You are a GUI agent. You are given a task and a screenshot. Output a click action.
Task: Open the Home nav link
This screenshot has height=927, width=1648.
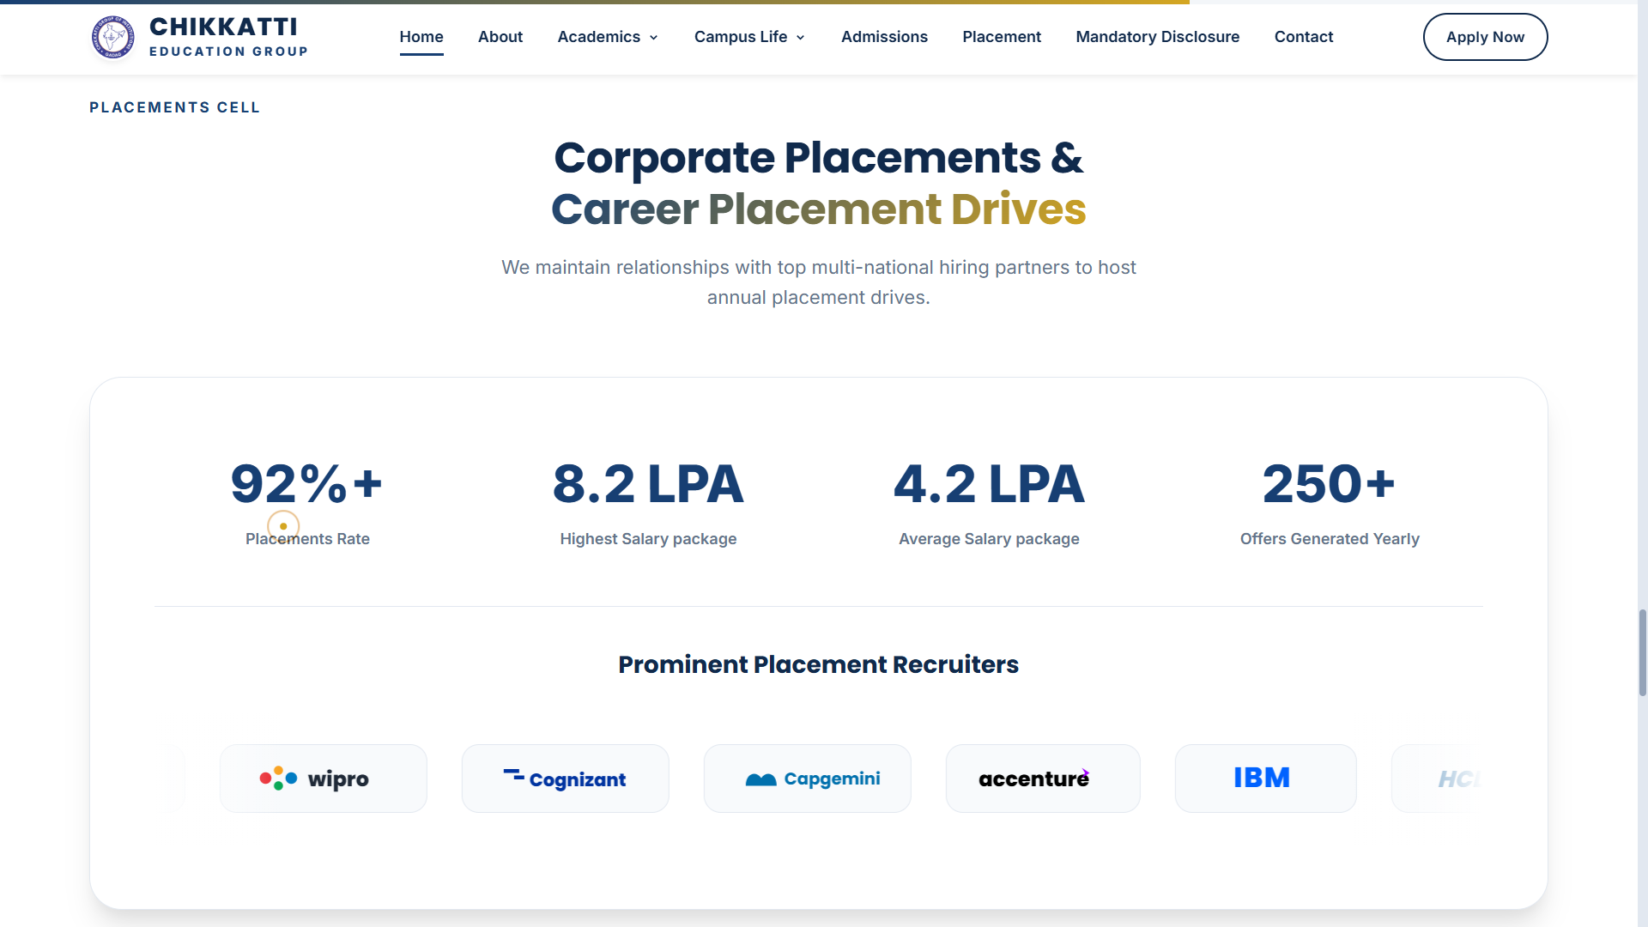point(421,37)
